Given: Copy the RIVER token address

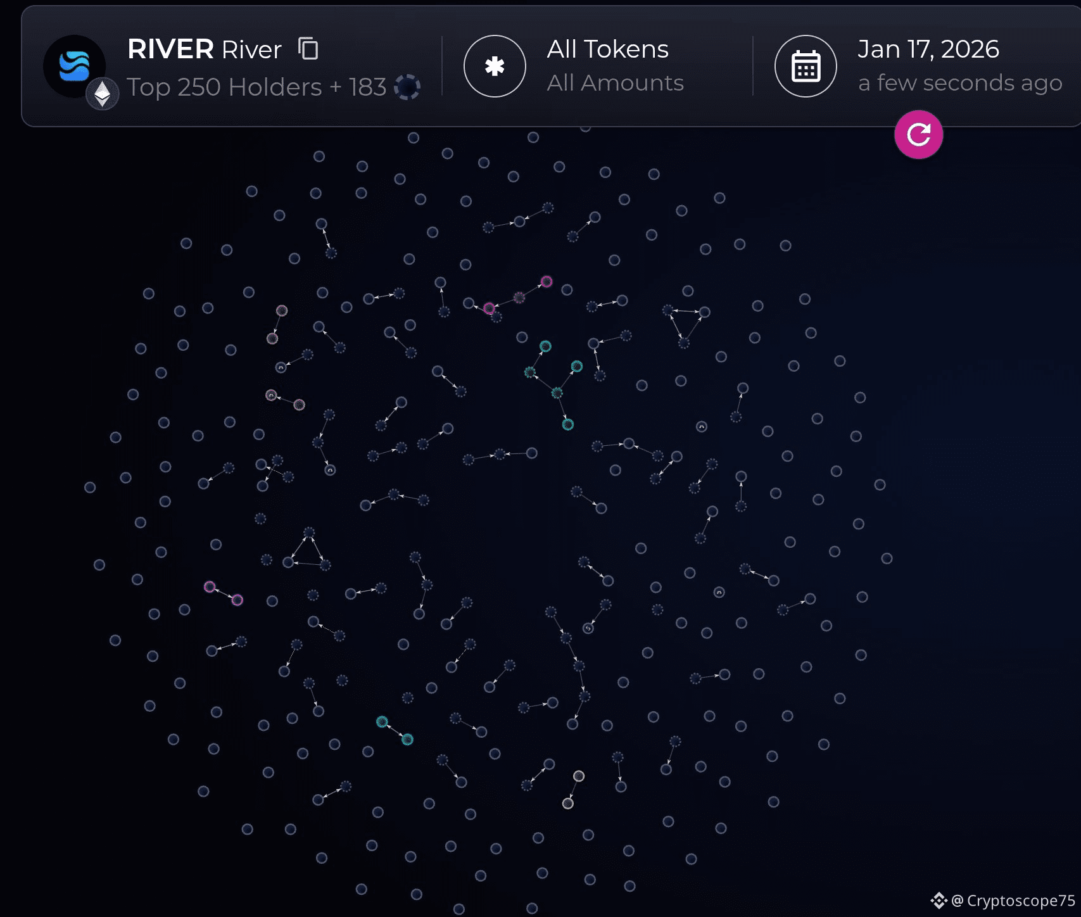Looking at the screenshot, I should tap(308, 49).
